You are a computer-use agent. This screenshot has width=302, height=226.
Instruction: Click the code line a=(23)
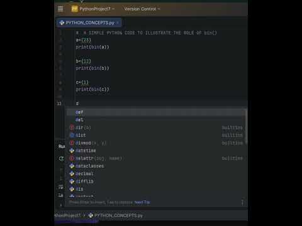pyautogui.click(x=84, y=40)
